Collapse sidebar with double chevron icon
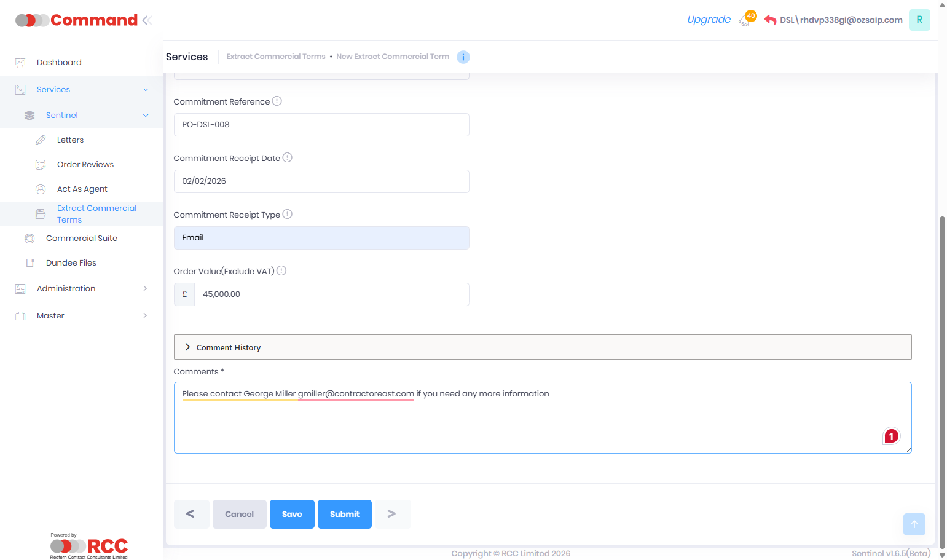This screenshot has height=560, width=947. pyautogui.click(x=147, y=20)
